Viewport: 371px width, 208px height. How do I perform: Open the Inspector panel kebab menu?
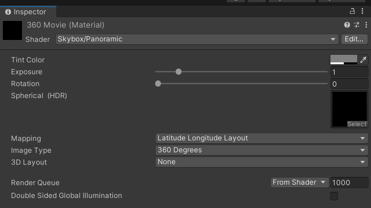362,11
